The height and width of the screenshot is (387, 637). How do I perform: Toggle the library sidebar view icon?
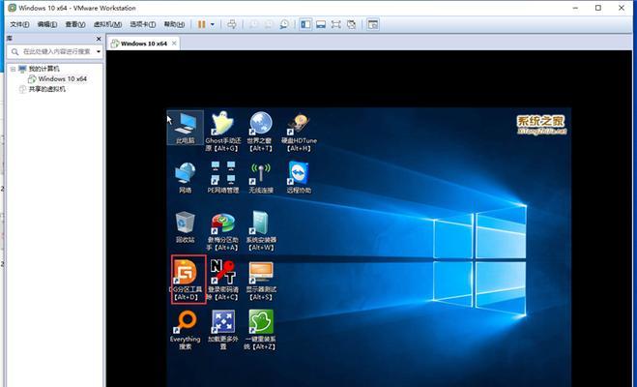click(x=305, y=24)
